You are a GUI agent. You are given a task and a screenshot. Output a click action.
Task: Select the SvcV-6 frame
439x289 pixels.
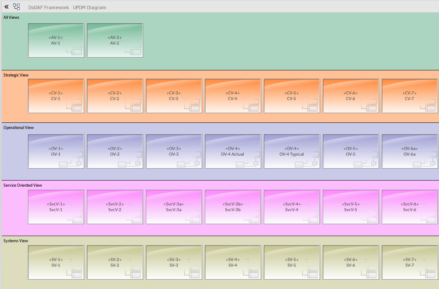(409, 206)
